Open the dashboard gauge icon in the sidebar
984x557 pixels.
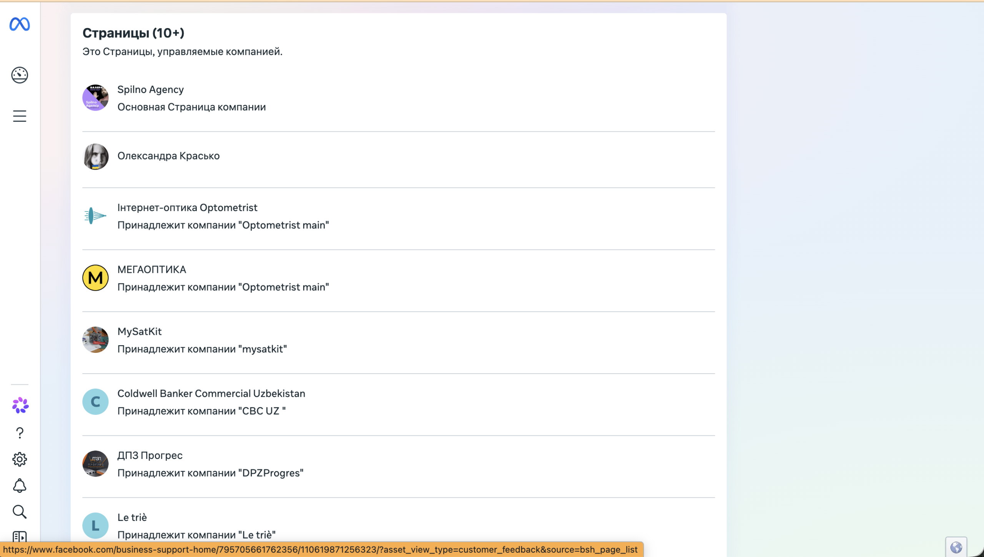tap(20, 75)
